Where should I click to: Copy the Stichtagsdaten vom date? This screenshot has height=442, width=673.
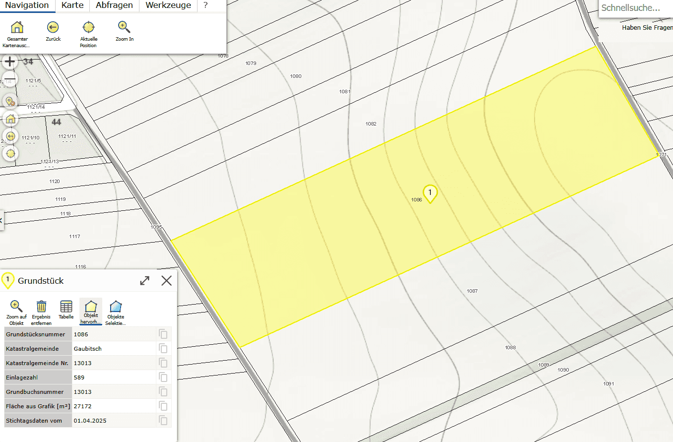click(x=163, y=421)
